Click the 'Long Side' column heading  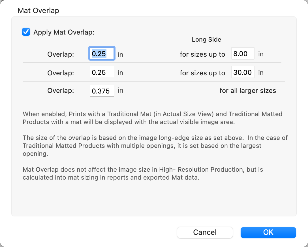point(206,40)
